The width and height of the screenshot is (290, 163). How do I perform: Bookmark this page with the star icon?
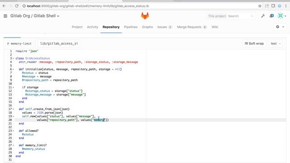pos(260,6)
